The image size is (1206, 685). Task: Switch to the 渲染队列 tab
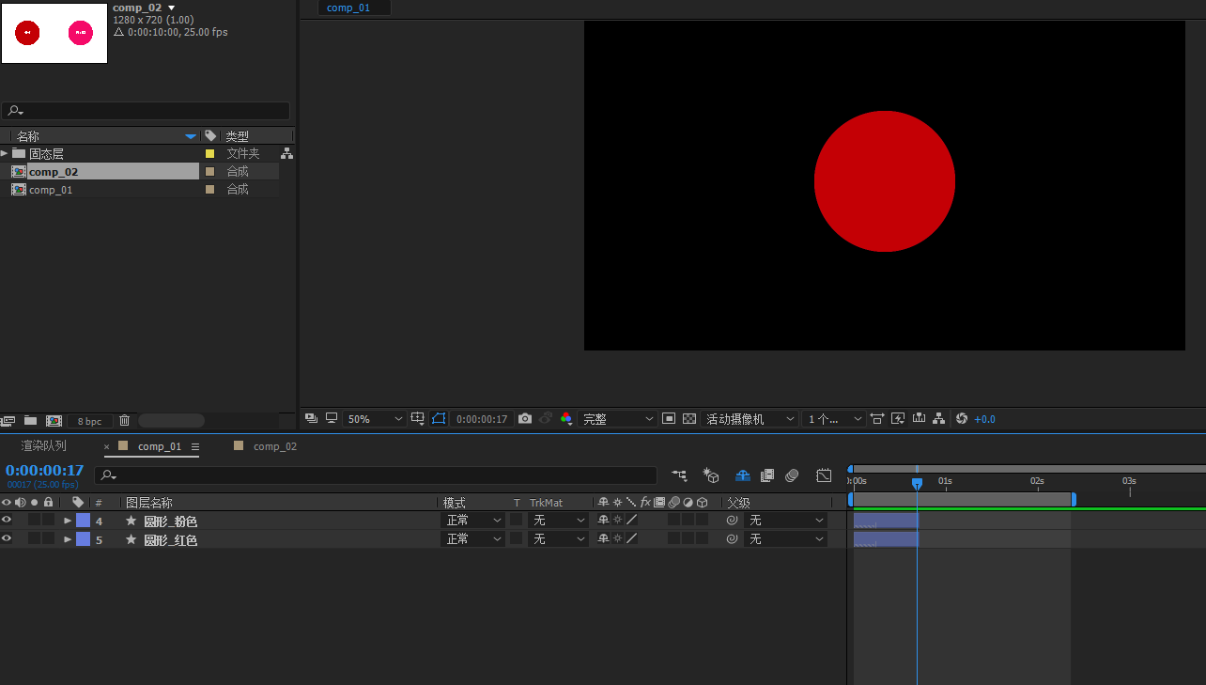[44, 446]
